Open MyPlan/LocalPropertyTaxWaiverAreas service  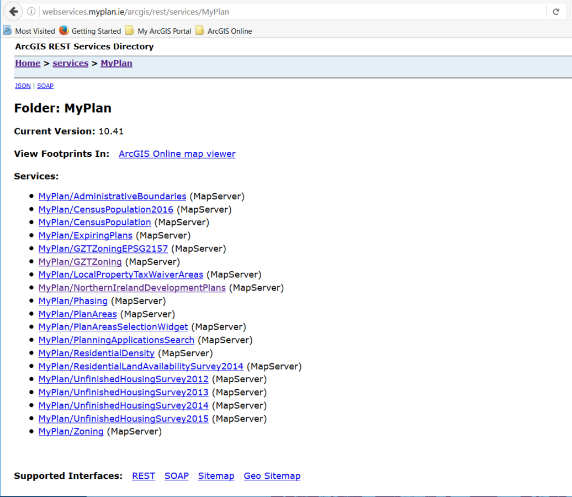point(121,274)
